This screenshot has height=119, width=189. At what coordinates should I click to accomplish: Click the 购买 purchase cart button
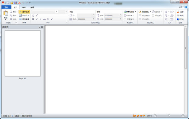pyautogui.click(x=180, y=15)
